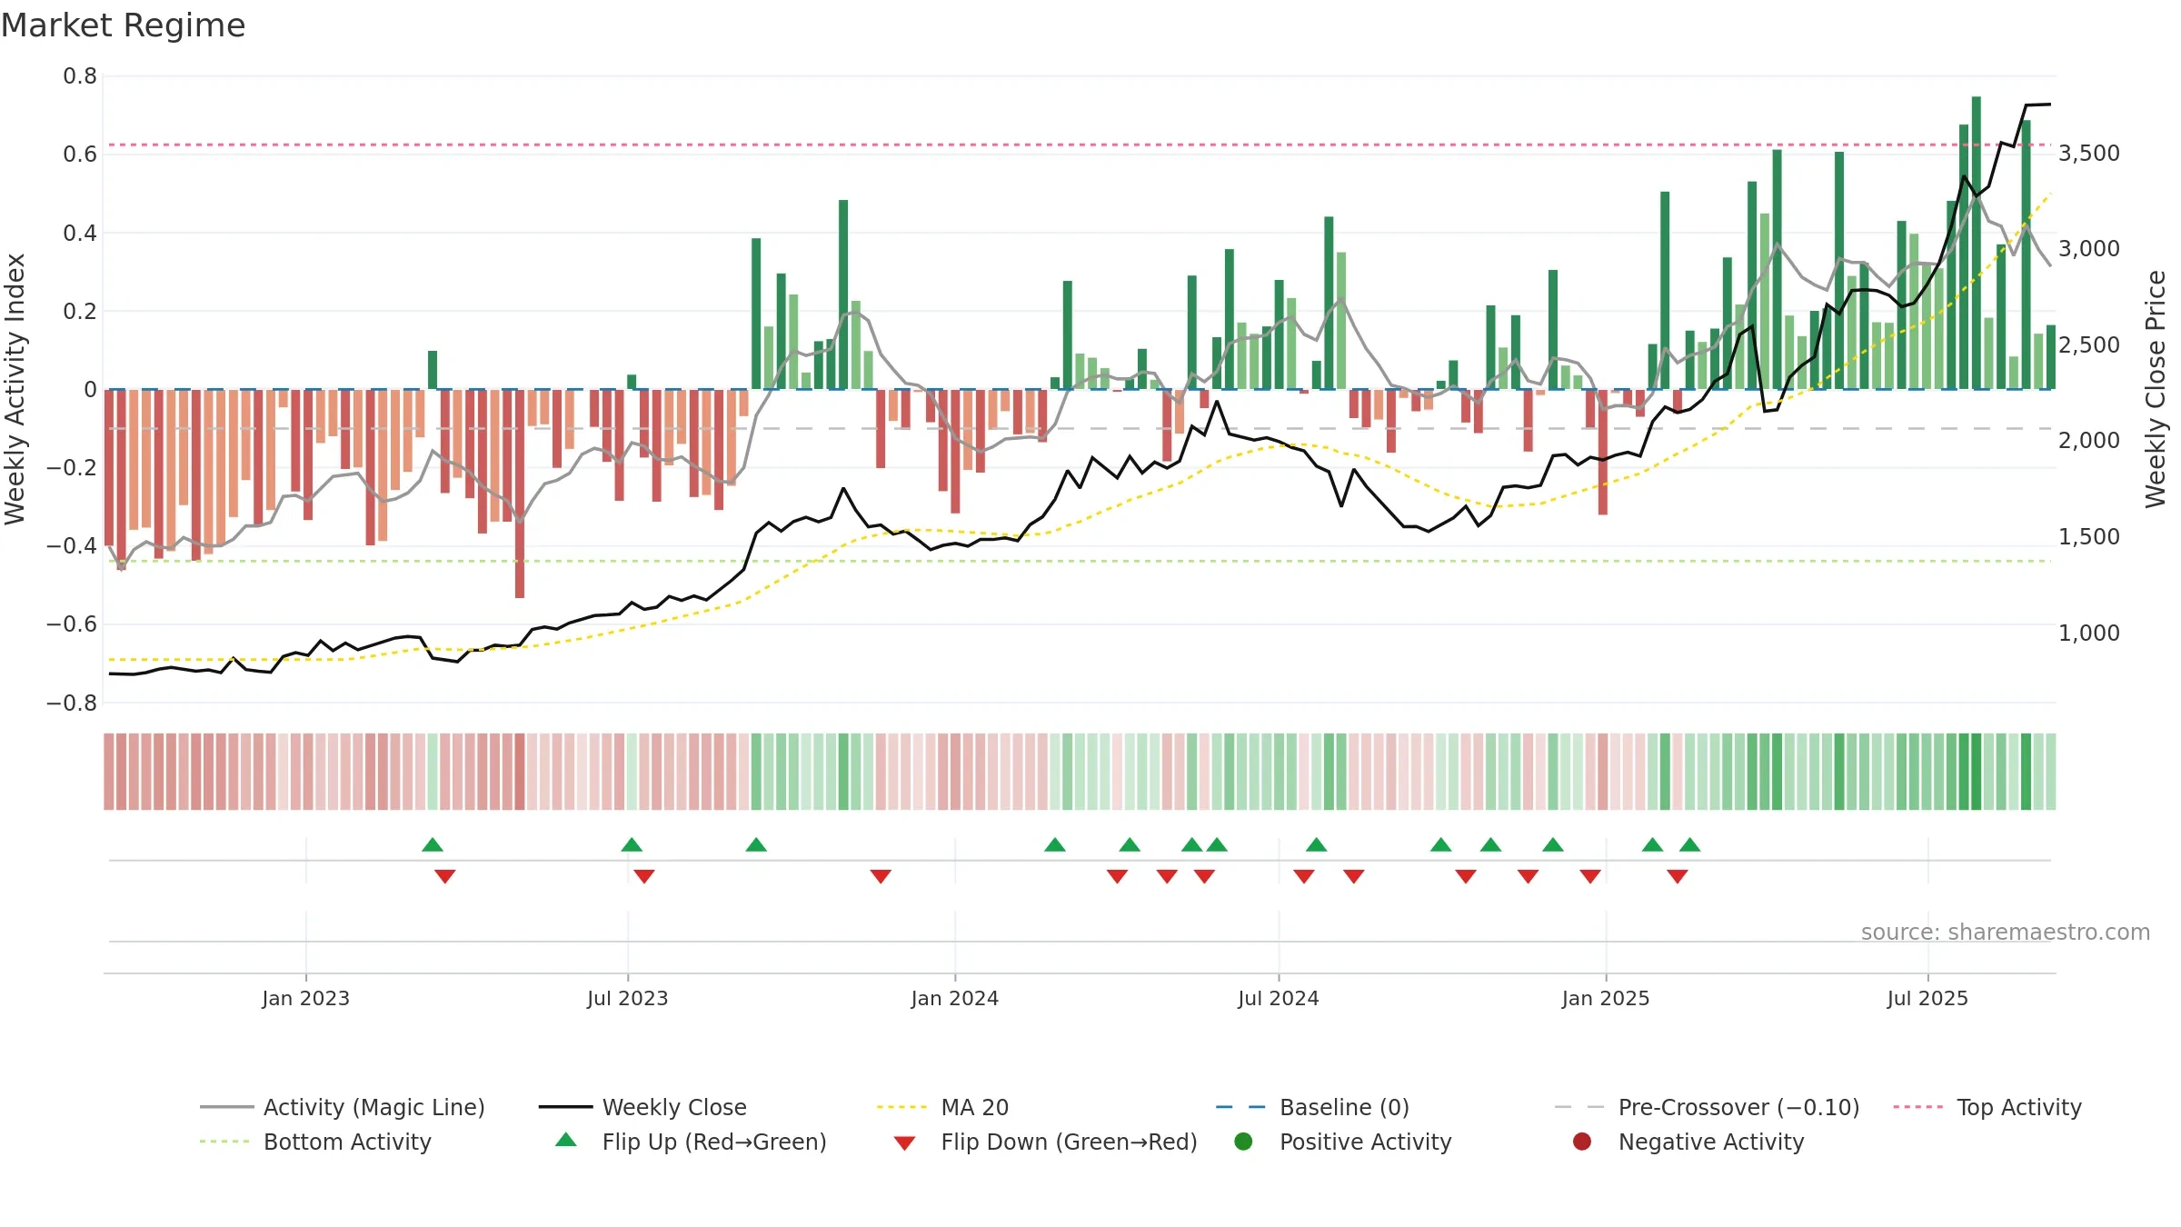
Task: Click the Weekly Activity Index axis label
Action: click(15, 389)
